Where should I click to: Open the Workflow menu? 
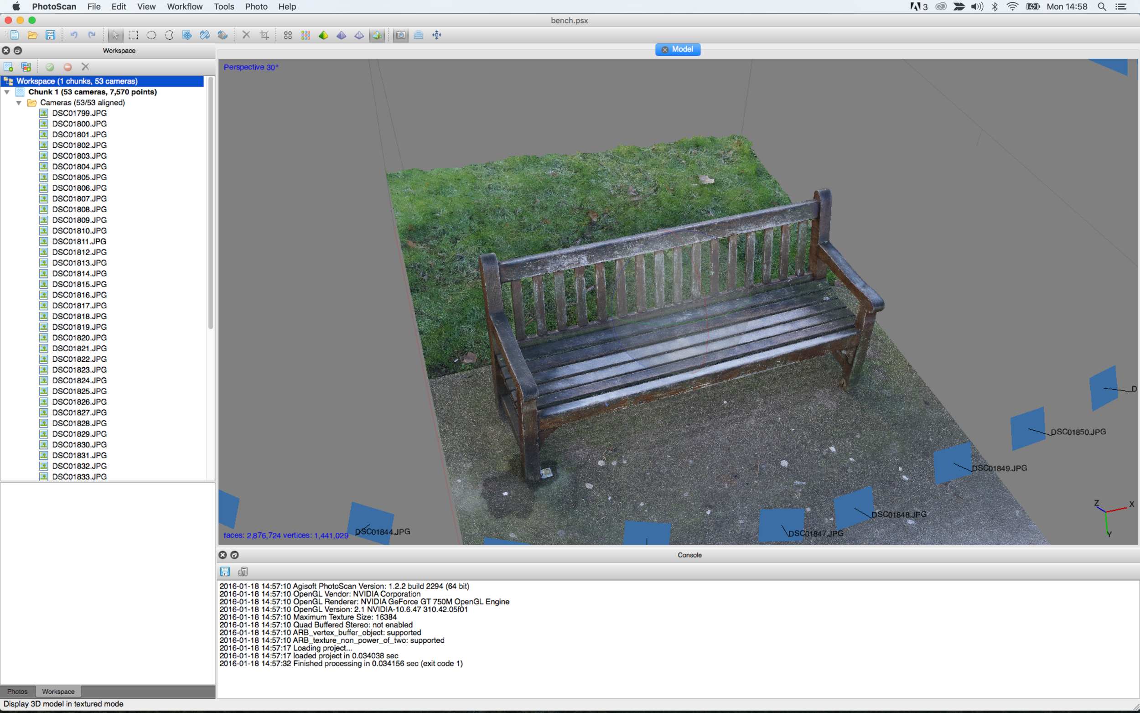[x=185, y=6]
